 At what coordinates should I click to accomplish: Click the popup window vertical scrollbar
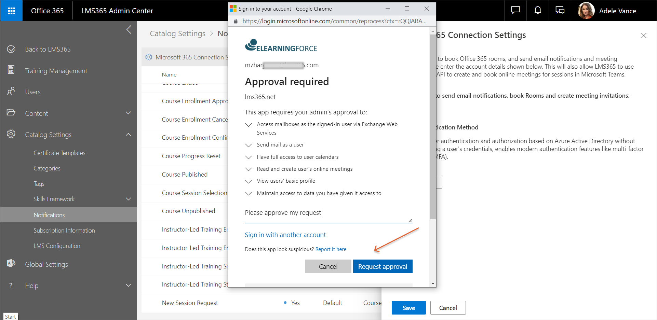[433, 126]
